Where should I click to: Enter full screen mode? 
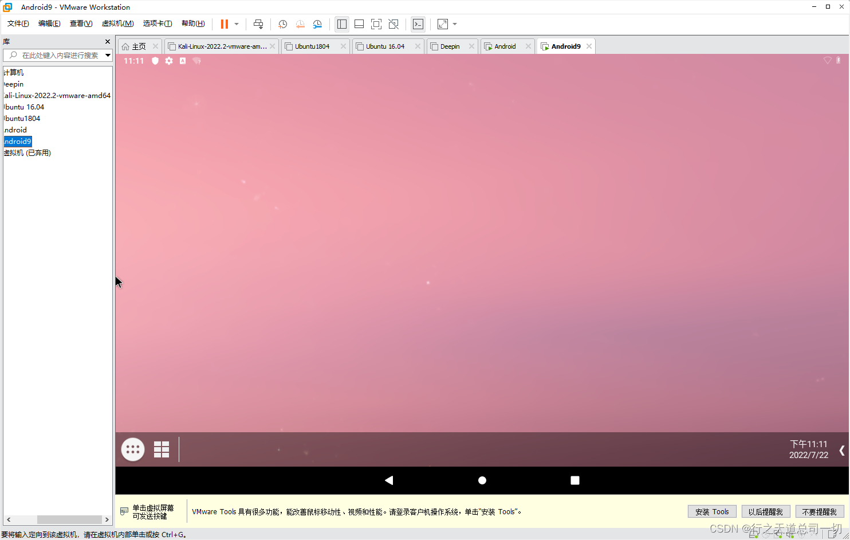point(376,24)
